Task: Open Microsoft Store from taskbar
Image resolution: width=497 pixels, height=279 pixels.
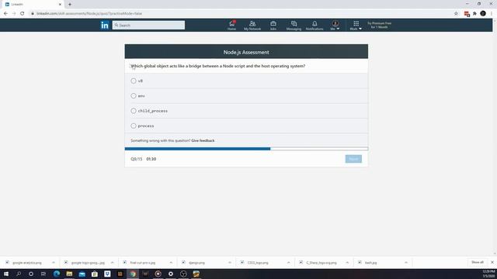Action: [x=95, y=274]
